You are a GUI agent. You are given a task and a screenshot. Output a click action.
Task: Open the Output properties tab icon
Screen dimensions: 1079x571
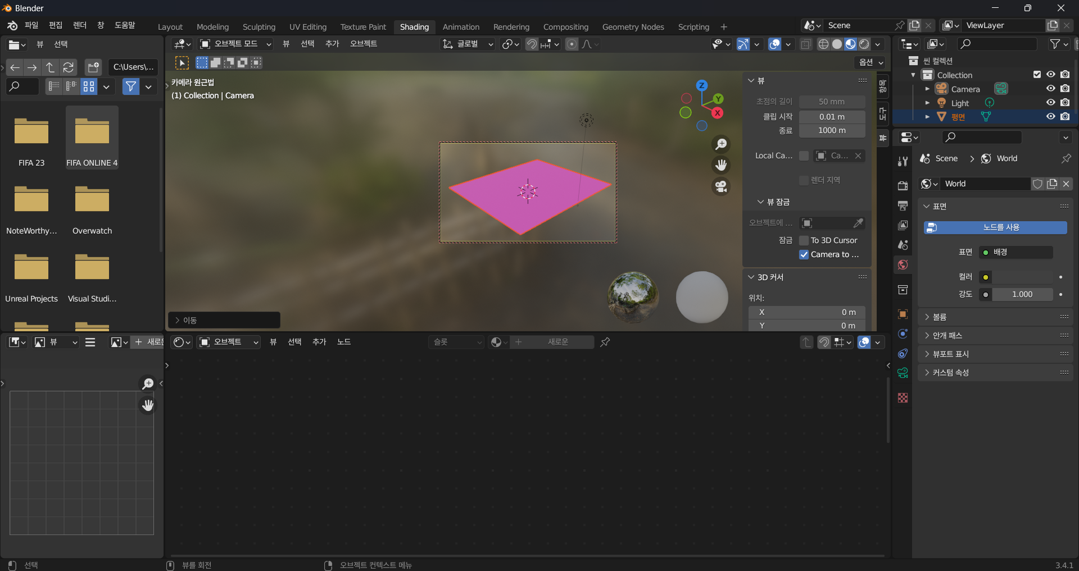pyautogui.click(x=903, y=206)
